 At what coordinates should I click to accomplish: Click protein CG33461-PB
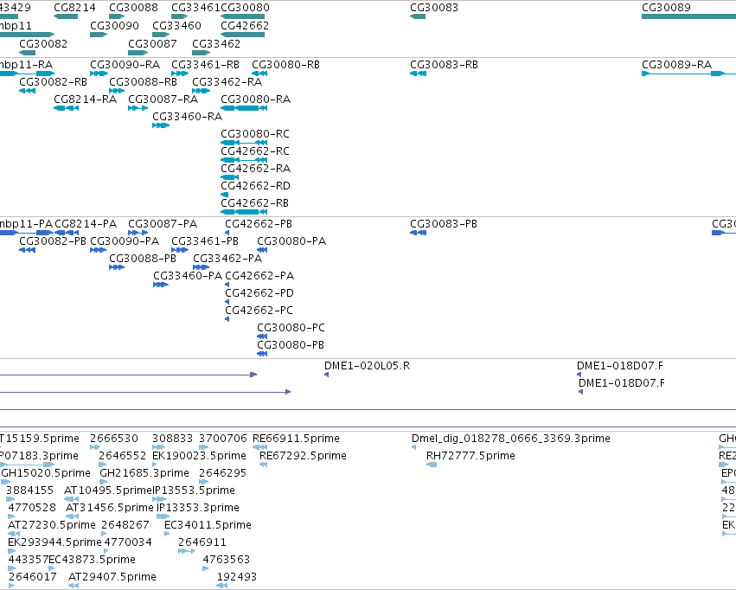tap(205, 241)
